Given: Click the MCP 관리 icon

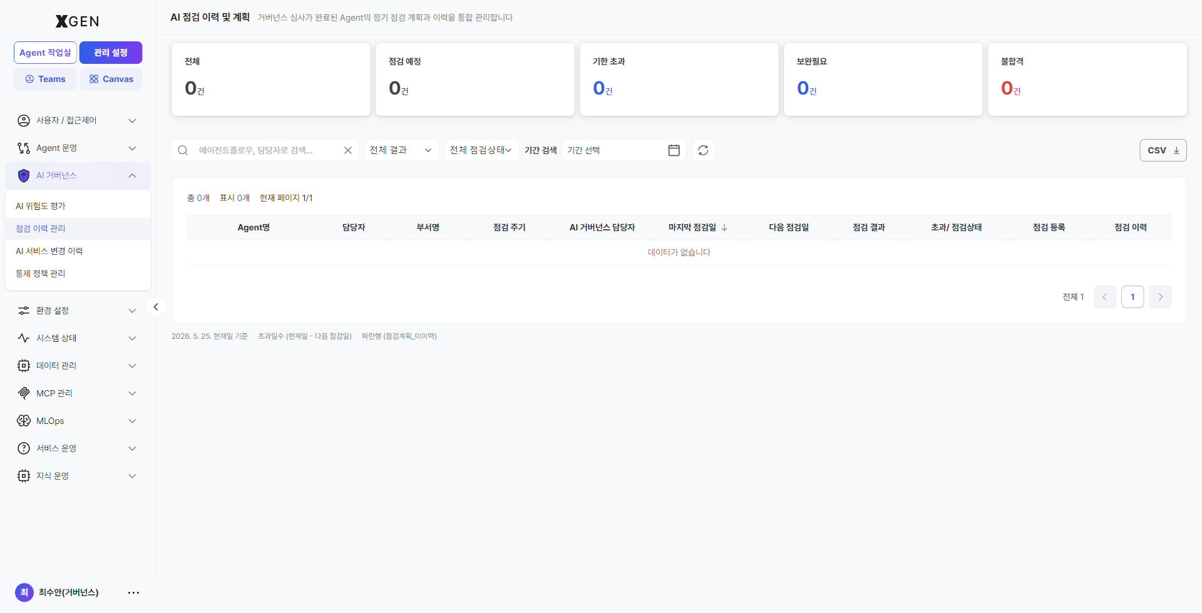Looking at the screenshot, I should click(24, 393).
